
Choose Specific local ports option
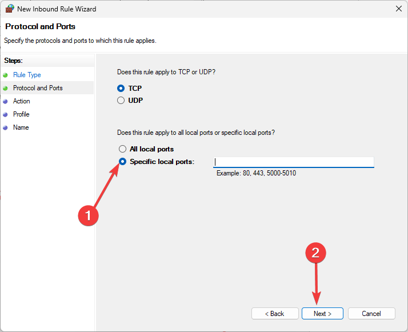[x=122, y=162]
